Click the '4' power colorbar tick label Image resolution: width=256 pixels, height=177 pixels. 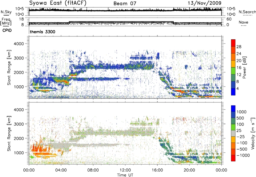pos(238,88)
